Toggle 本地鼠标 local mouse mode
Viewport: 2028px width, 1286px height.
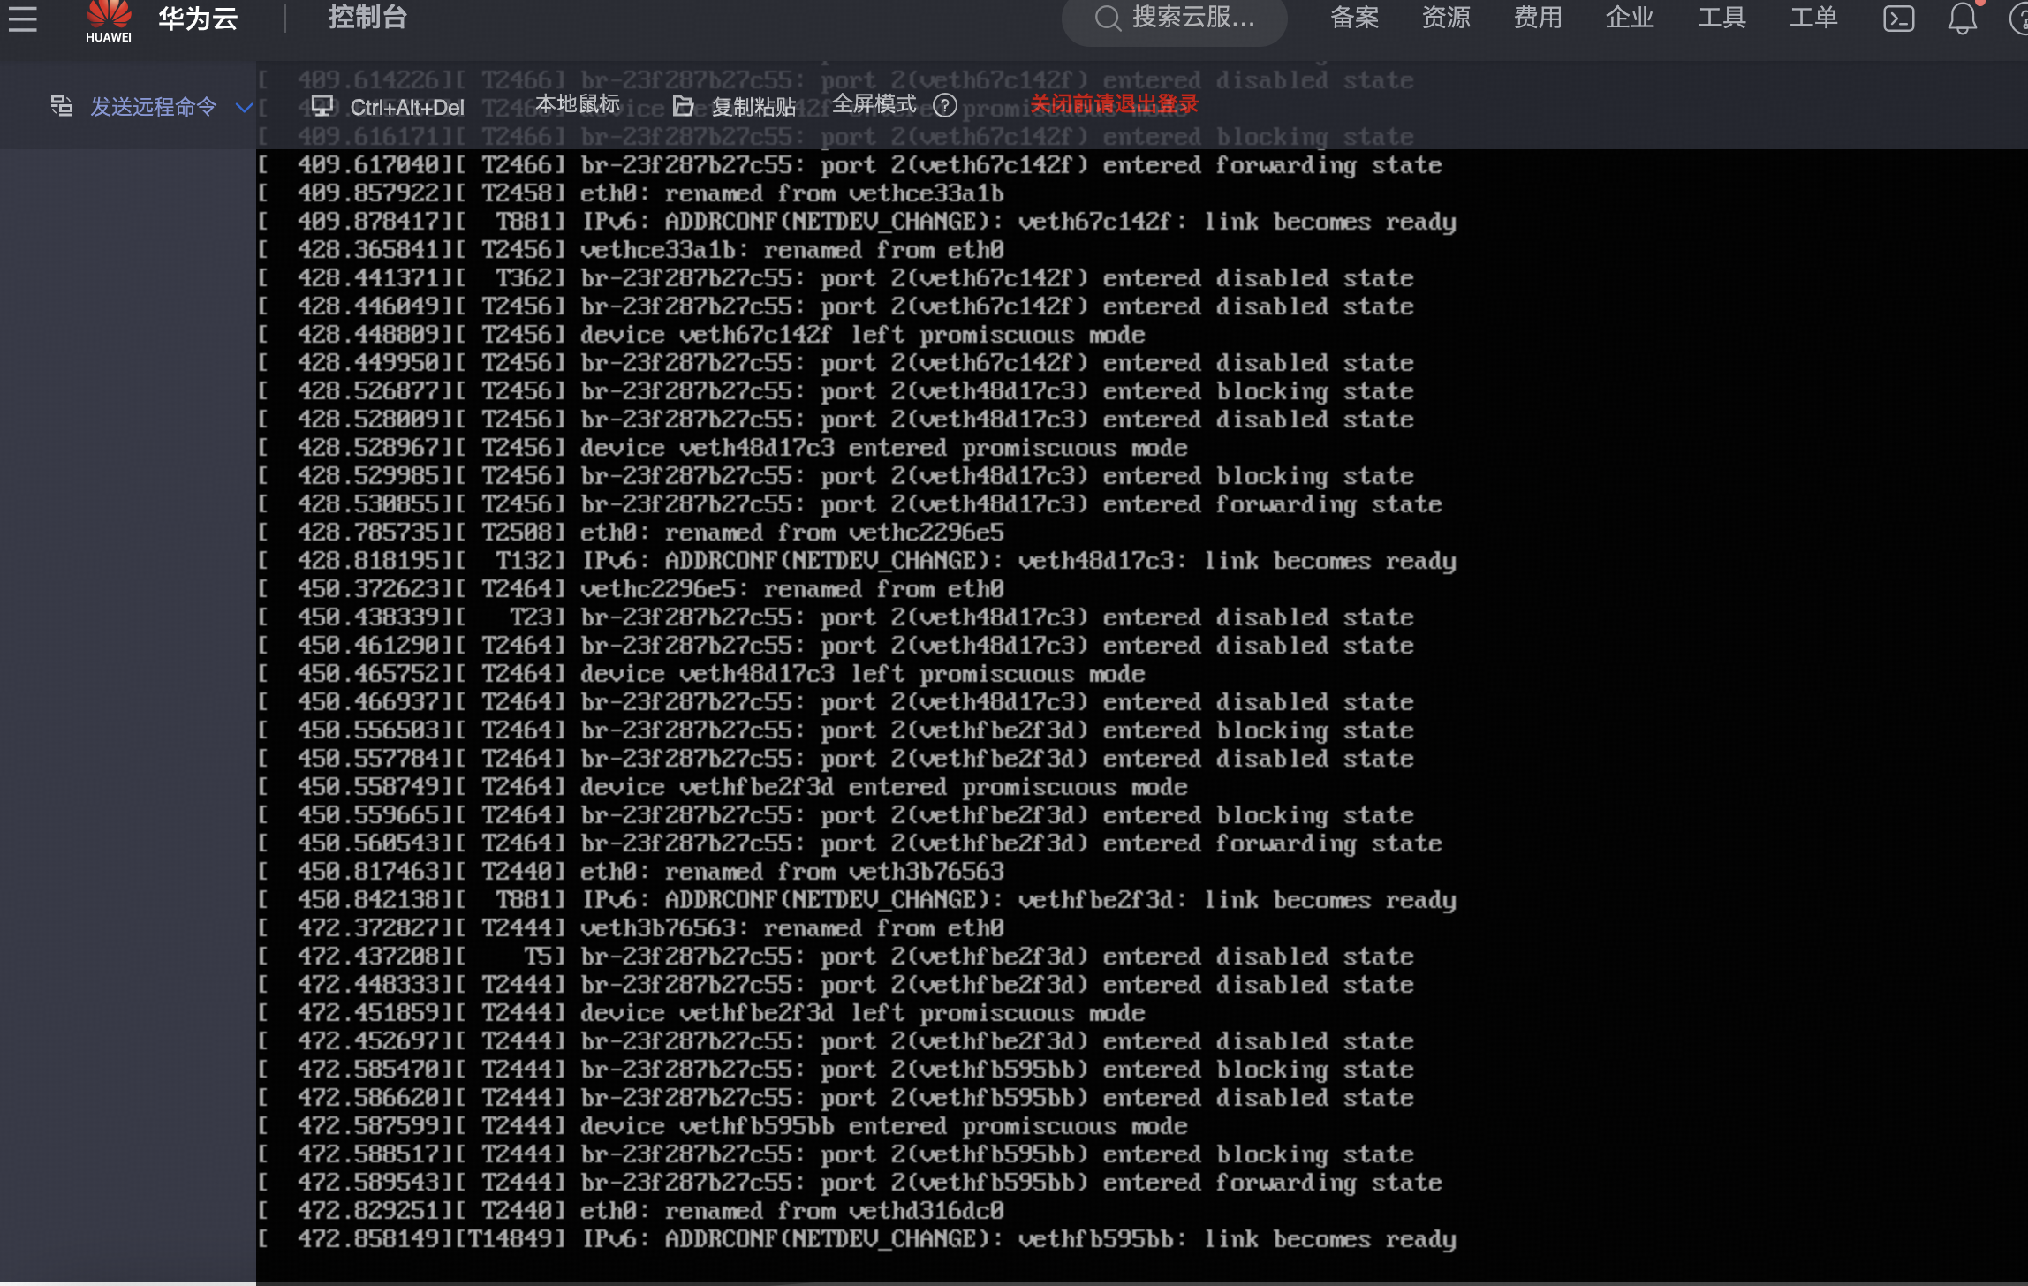click(x=578, y=104)
